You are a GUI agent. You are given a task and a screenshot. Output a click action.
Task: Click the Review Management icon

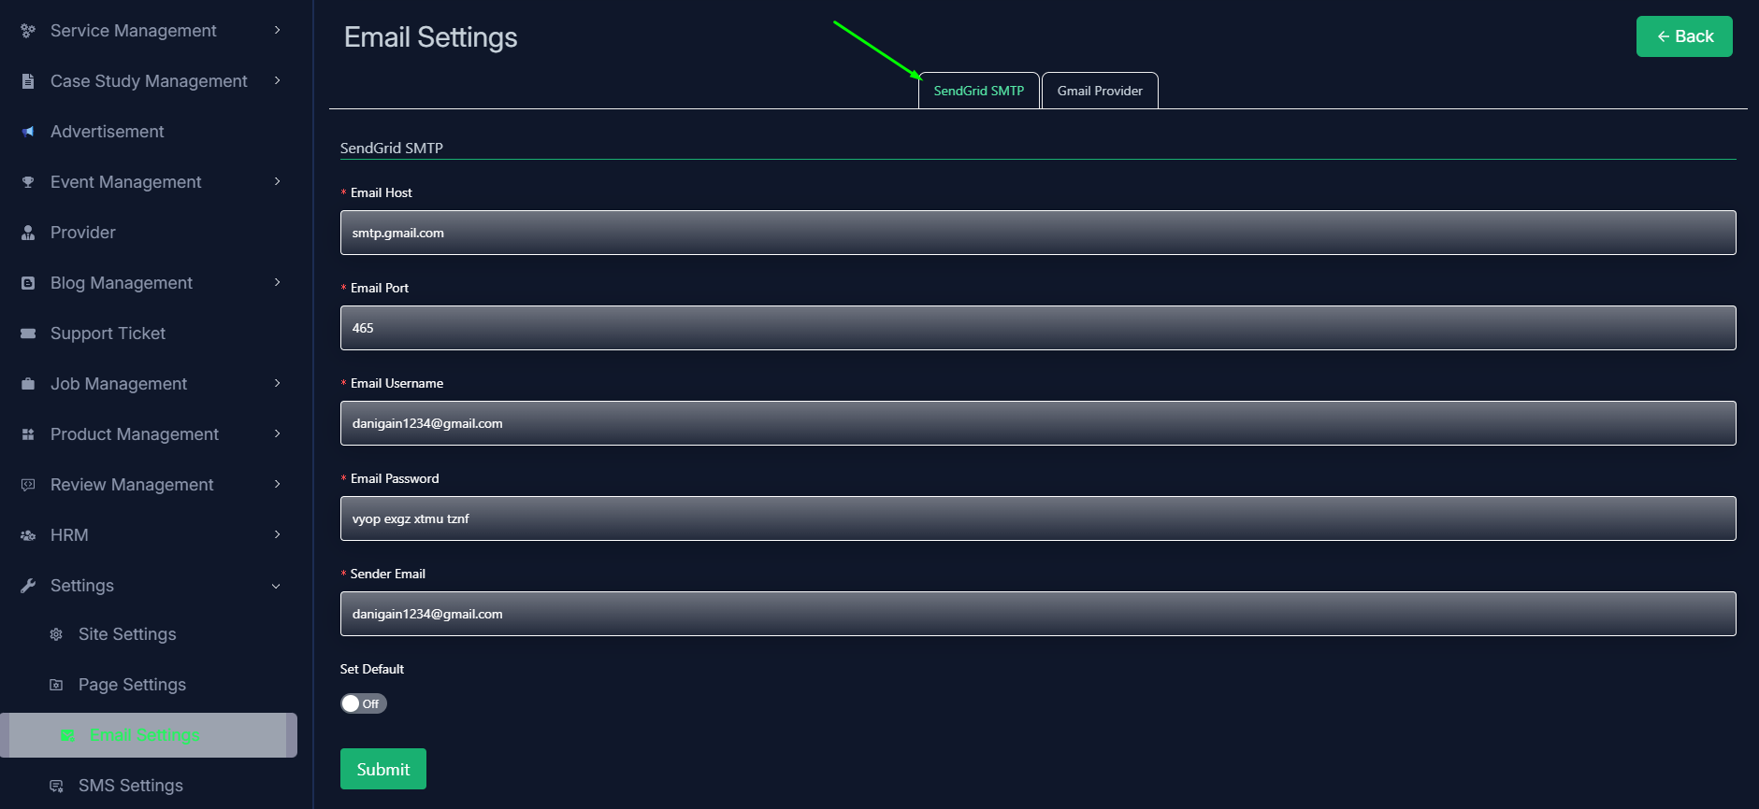point(28,485)
